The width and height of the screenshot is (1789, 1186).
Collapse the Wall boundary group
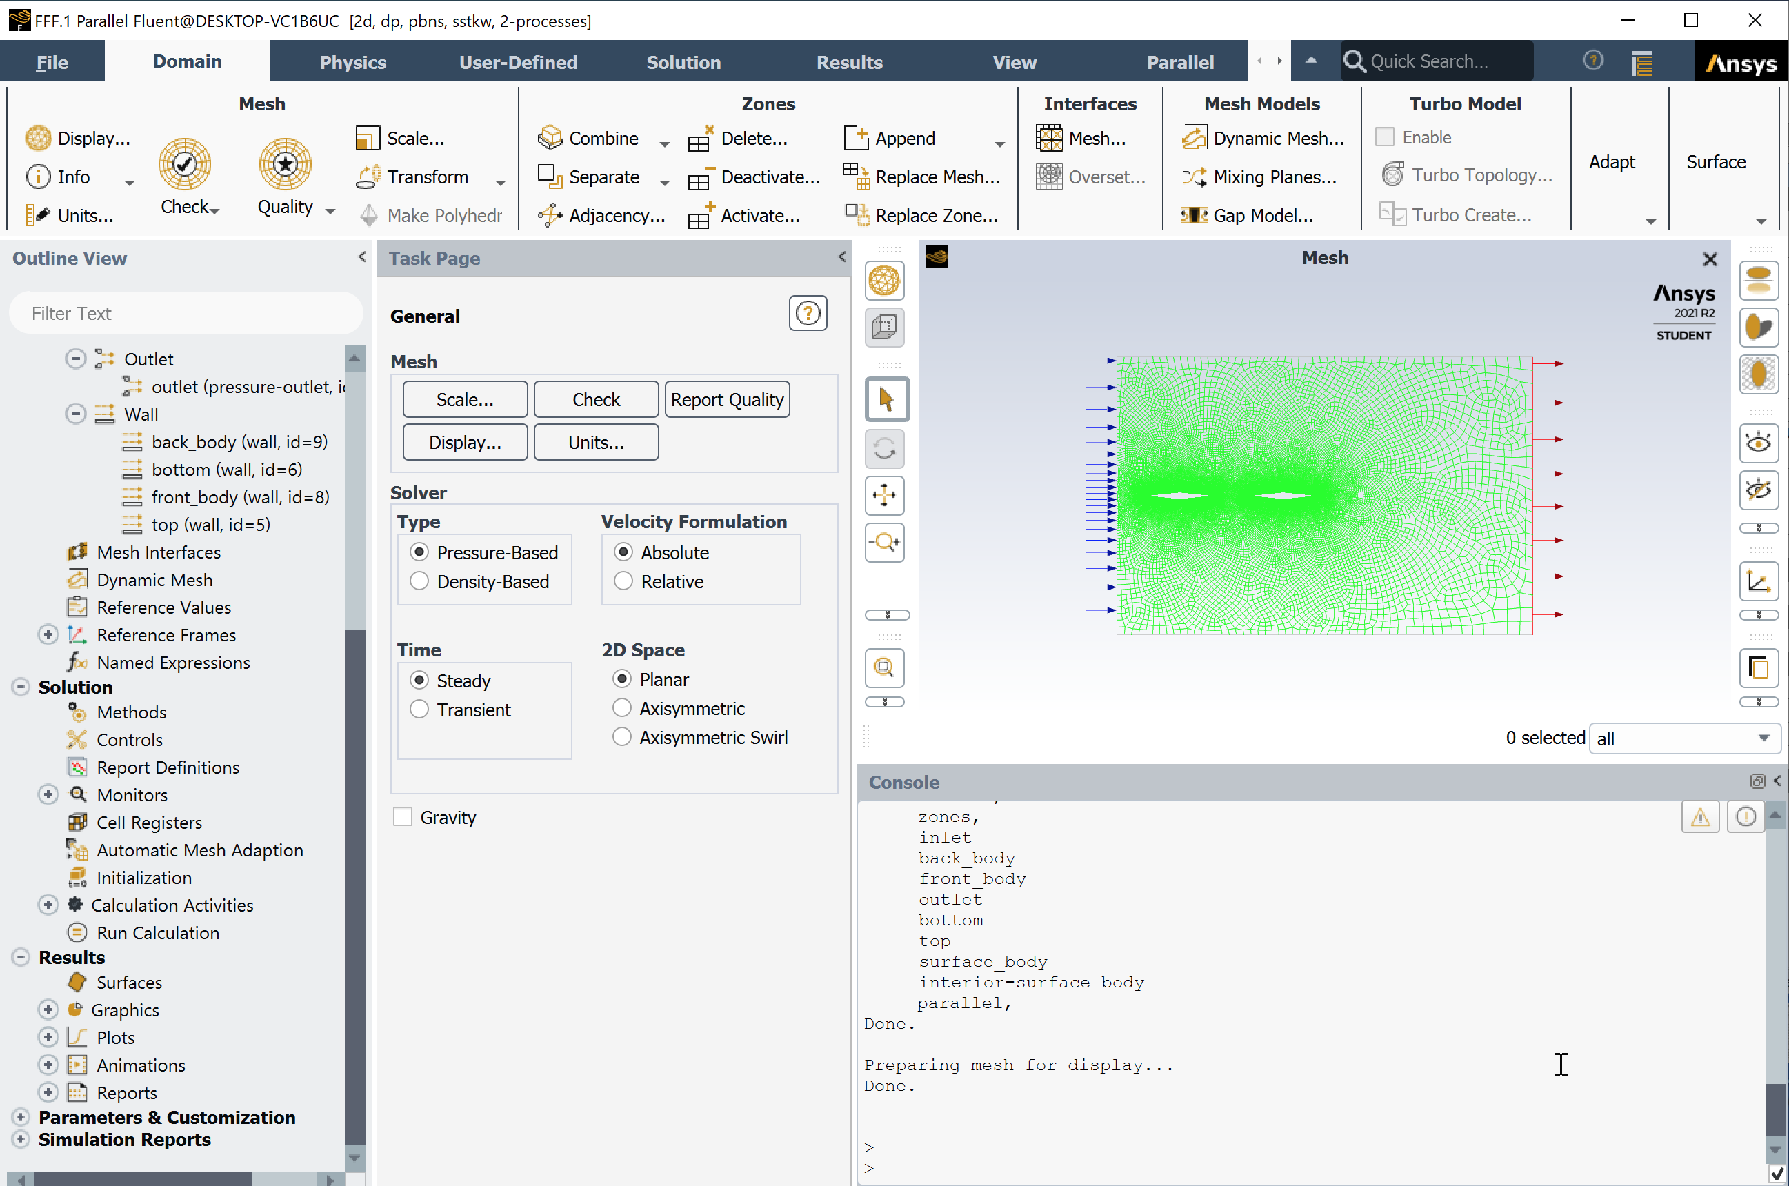click(x=75, y=414)
